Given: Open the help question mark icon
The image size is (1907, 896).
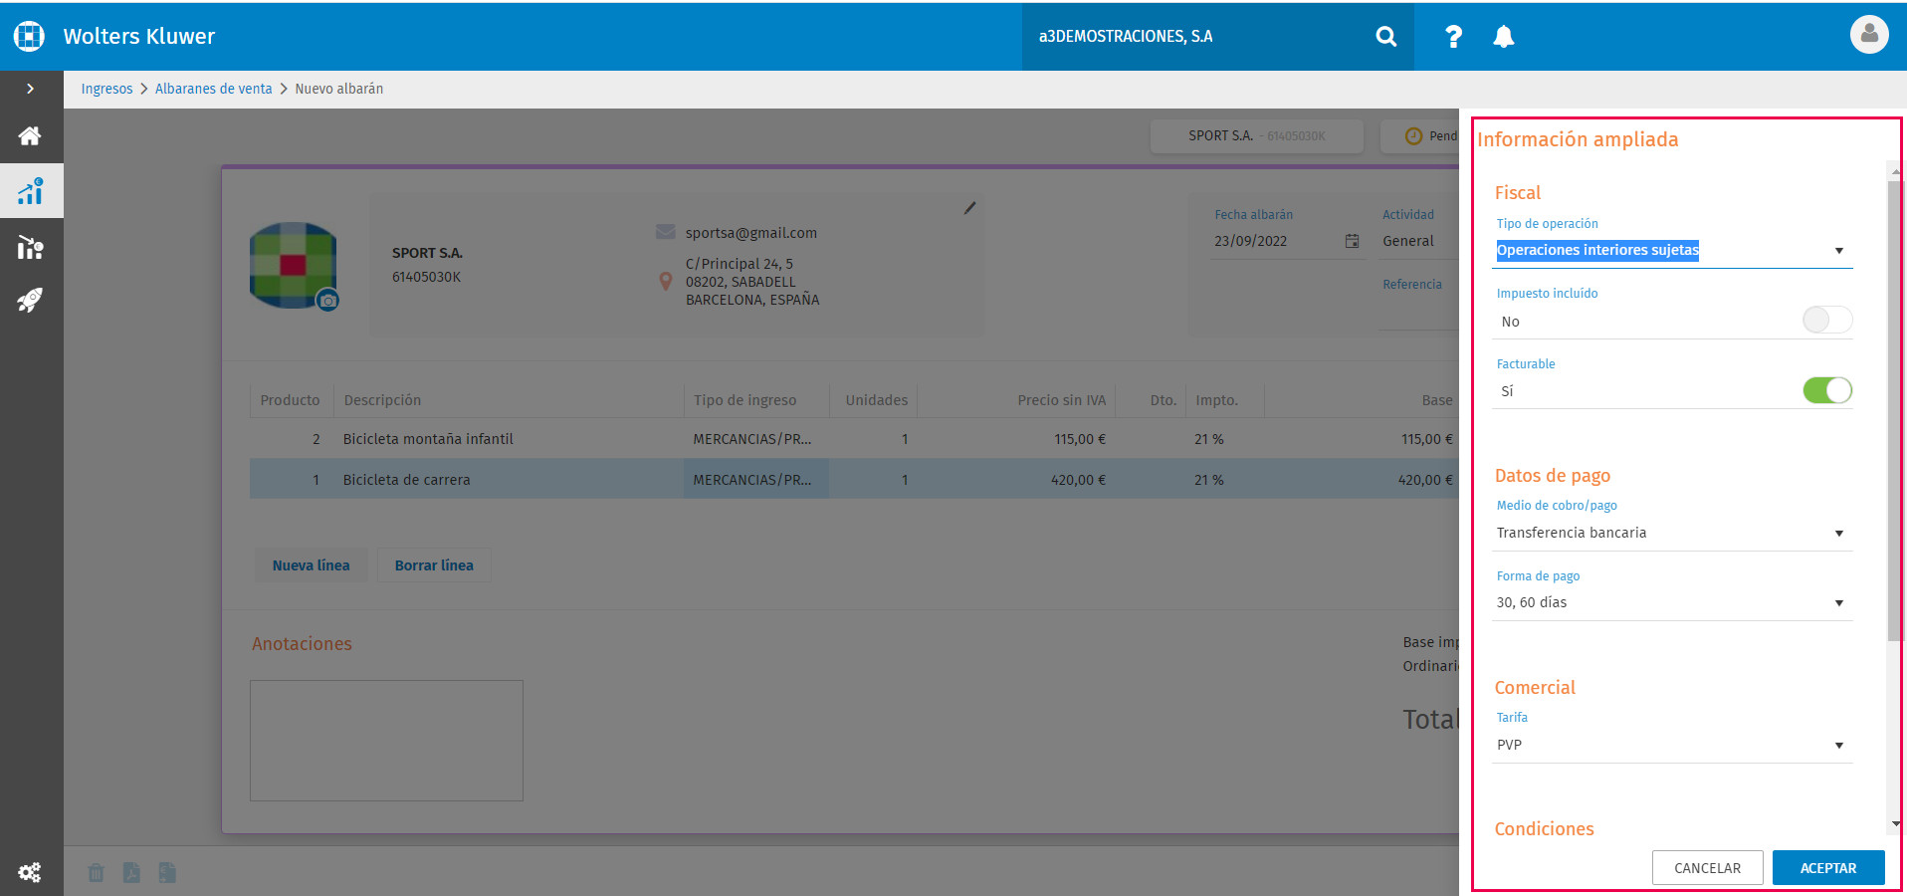Looking at the screenshot, I should 1453,37.
